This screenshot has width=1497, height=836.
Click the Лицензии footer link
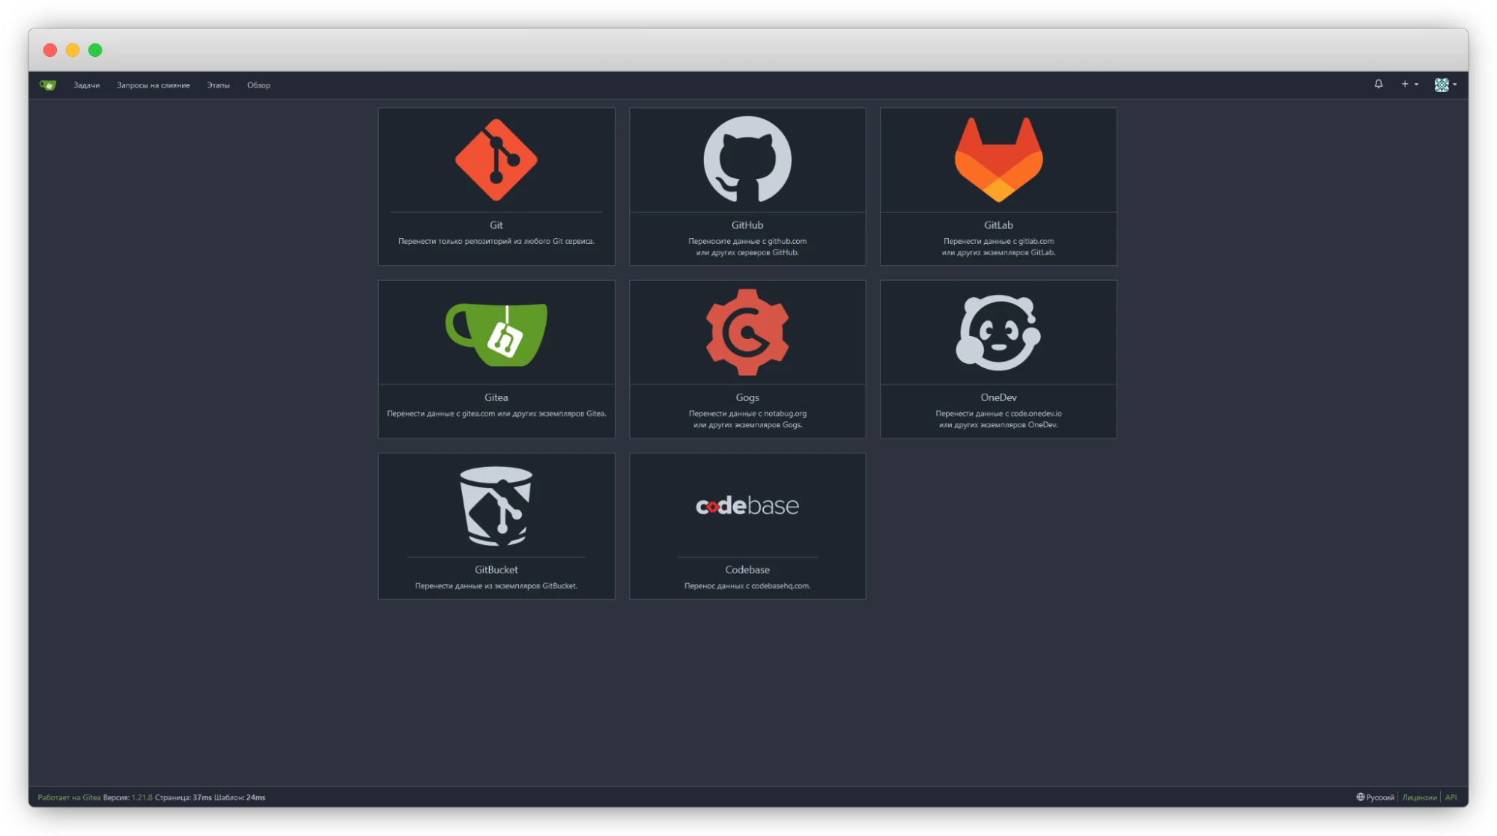click(x=1419, y=797)
